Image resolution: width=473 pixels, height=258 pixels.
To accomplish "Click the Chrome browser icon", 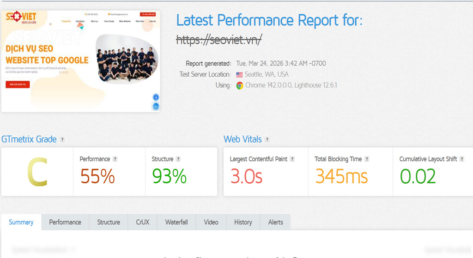I will pos(240,85).
